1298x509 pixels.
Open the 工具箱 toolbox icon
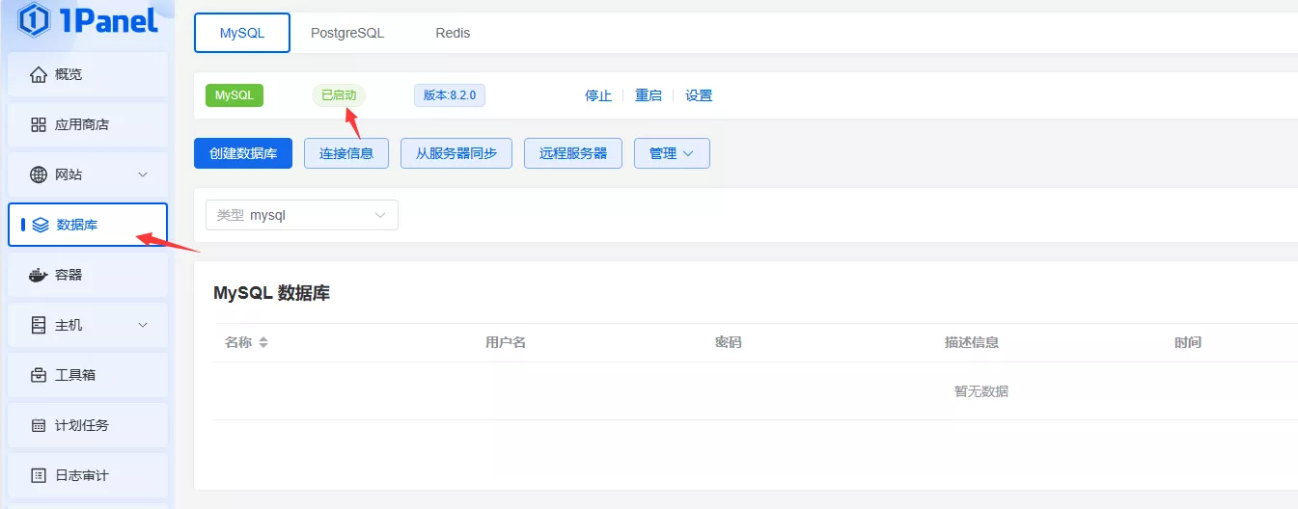(x=39, y=375)
